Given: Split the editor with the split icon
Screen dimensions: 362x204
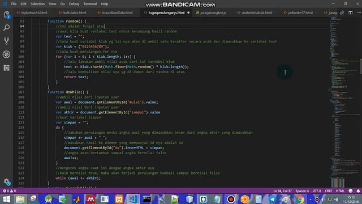Looking at the screenshot, I should tap(351, 12).
